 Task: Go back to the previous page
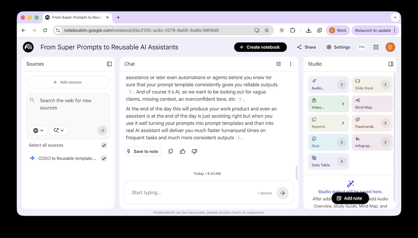[23, 30]
